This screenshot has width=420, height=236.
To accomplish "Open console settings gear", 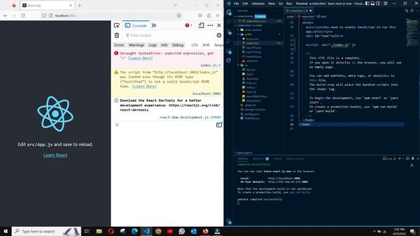I will tap(219, 35).
